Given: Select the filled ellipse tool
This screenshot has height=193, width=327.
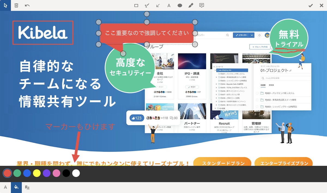Looking at the screenshot, I should 180,5.
